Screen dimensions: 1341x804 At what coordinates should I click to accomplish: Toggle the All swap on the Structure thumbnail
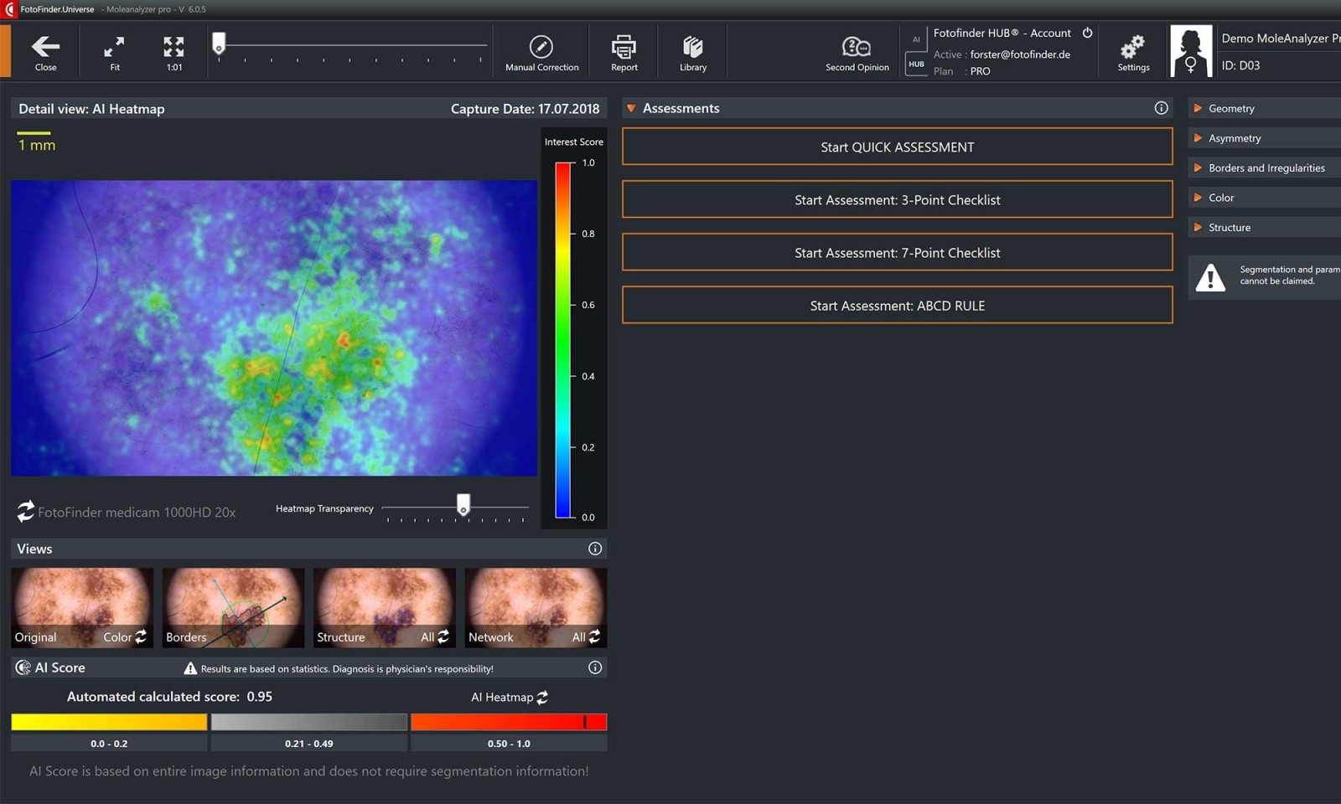[x=443, y=636]
